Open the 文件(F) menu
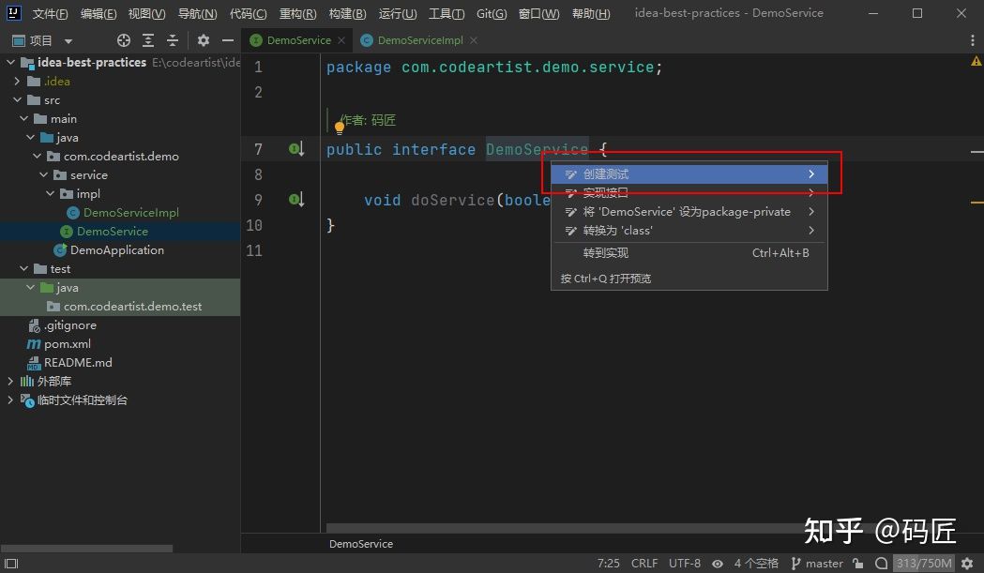 pos(51,13)
